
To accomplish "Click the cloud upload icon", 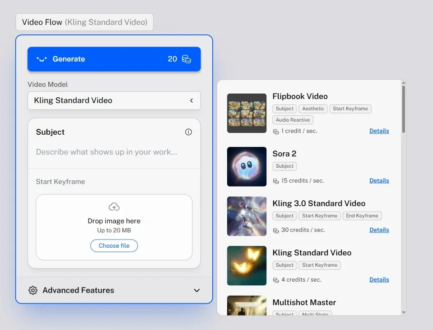I will 114,207.
